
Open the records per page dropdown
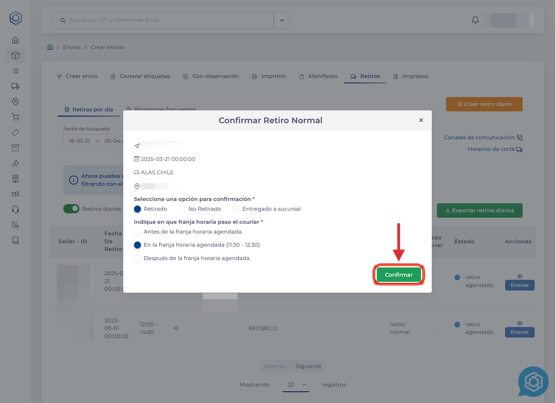[x=296, y=385]
